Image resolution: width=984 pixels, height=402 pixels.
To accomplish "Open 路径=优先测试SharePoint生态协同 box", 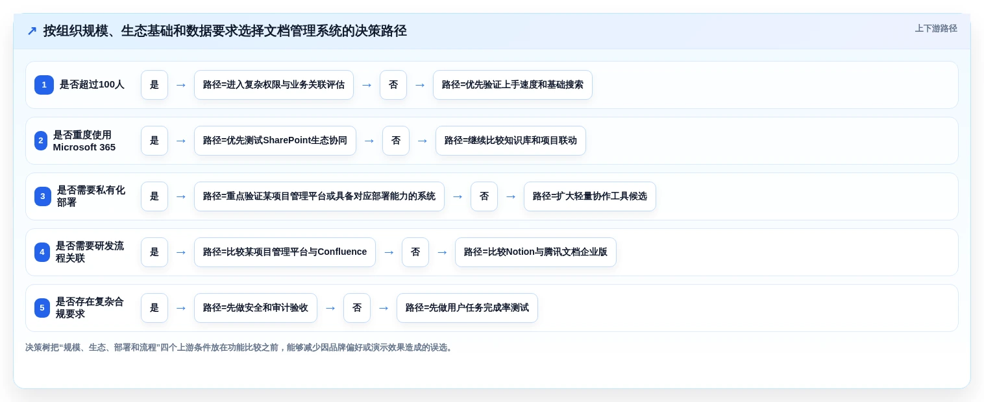I will pyautogui.click(x=275, y=141).
